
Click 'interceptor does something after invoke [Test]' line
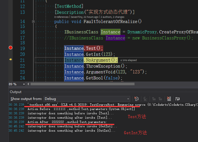point(70,118)
